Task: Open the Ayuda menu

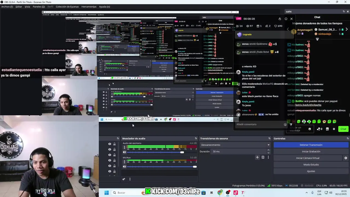Action: pos(104,7)
